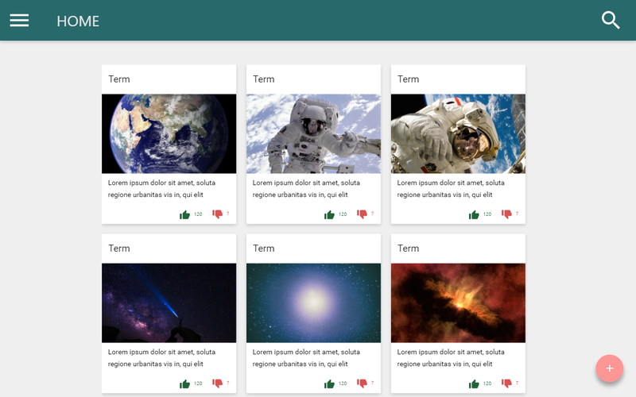
Task: Thumbs up the bright star card
Action: [330, 384]
